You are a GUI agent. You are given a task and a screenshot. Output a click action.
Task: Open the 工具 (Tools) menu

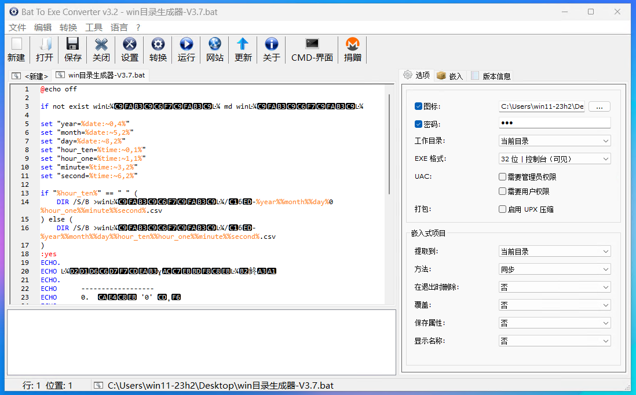(94, 28)
